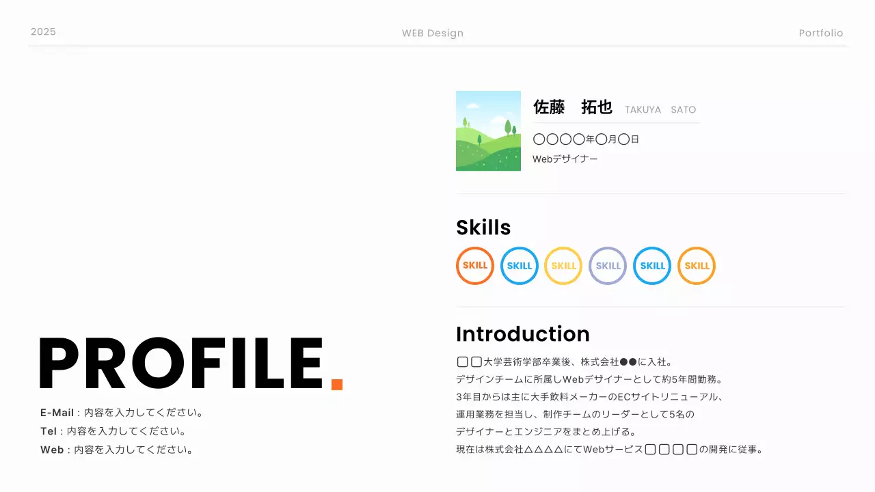875x492 pixels.
Task: Select the last orange SKILL badge
Action: [696, 266]
